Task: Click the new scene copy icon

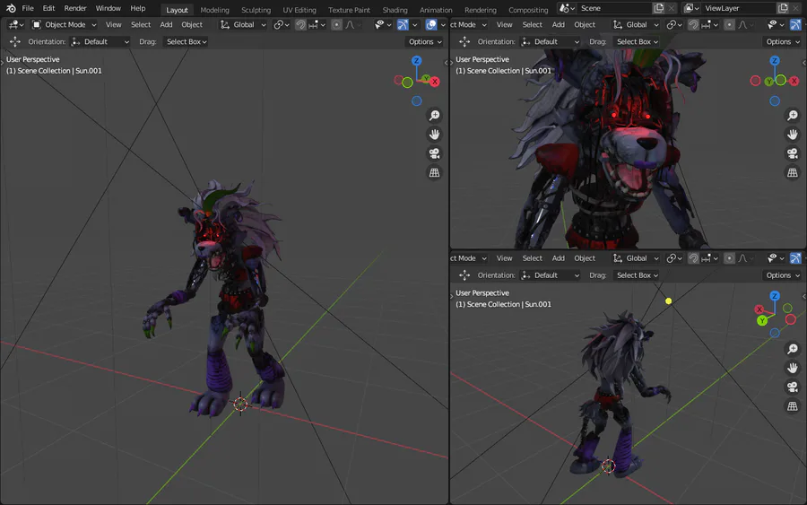Action: 659,8
